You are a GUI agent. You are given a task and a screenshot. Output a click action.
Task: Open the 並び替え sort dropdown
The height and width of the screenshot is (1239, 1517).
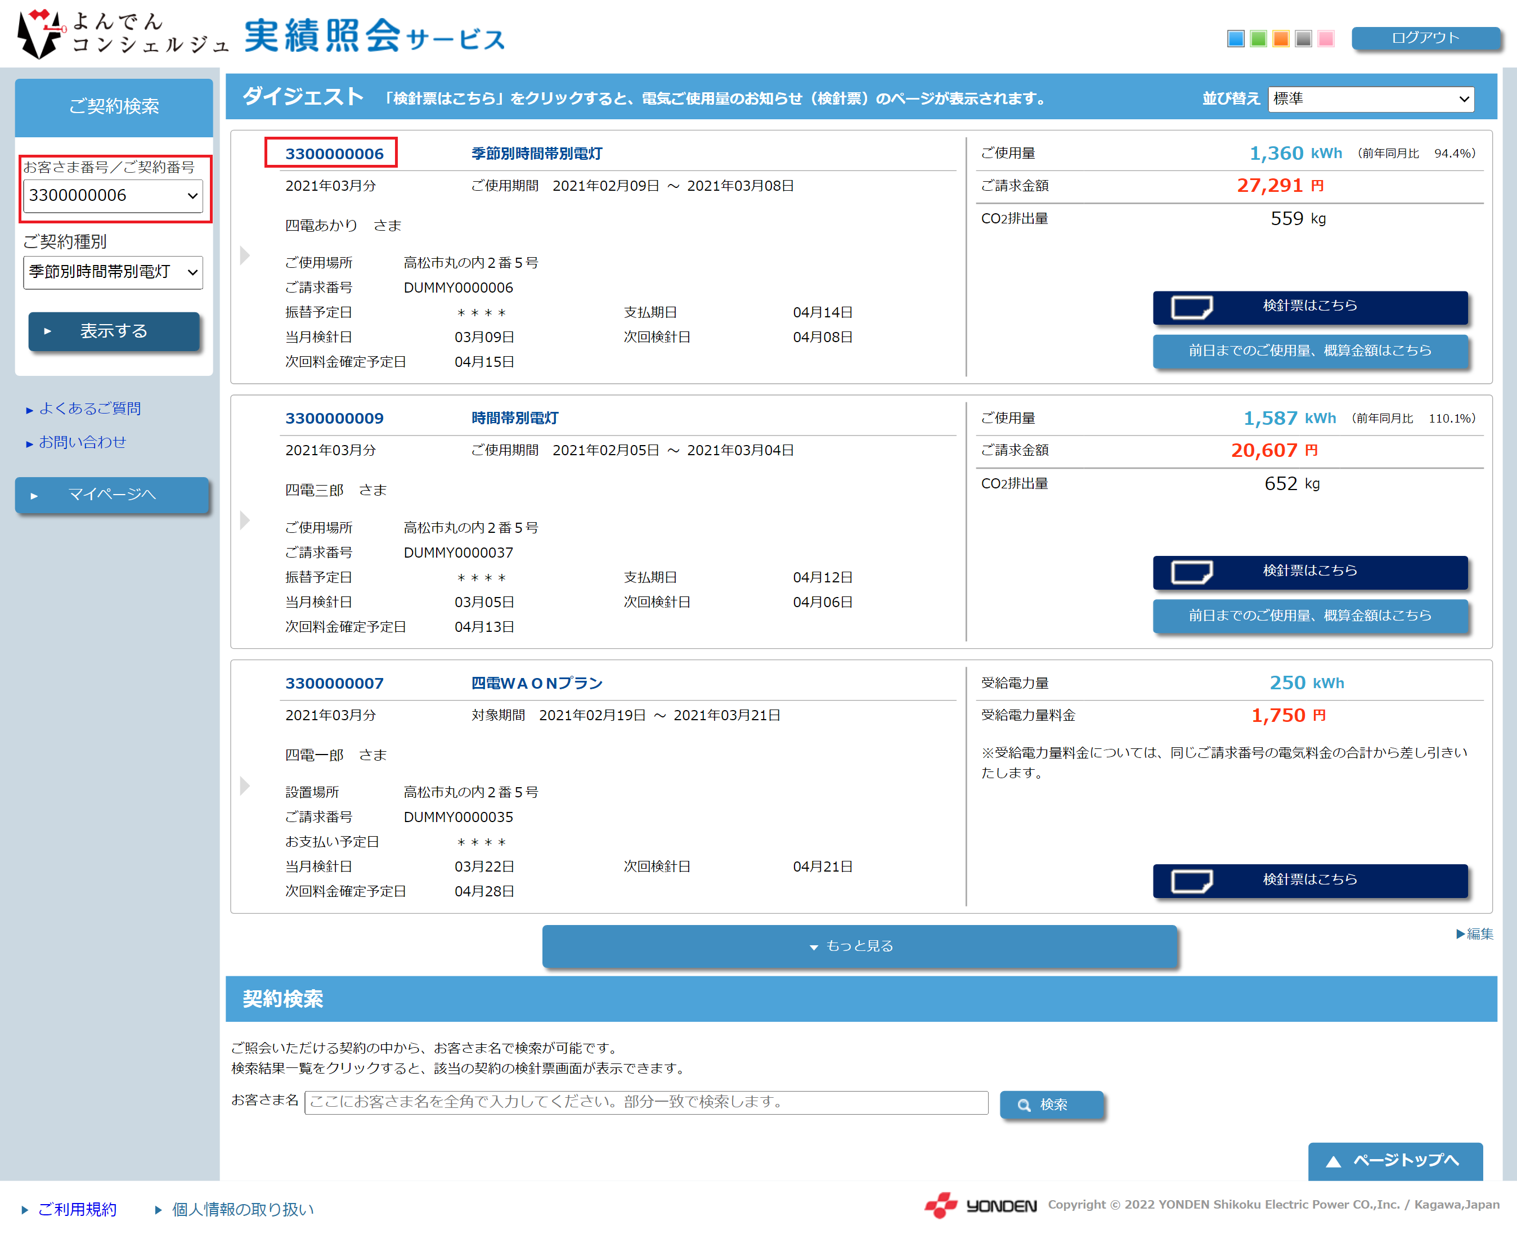[1371, 98]
